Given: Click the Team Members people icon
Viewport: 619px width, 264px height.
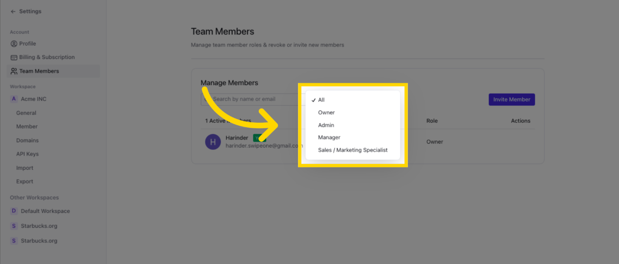Looking at the screenshot, I should 14,71.
